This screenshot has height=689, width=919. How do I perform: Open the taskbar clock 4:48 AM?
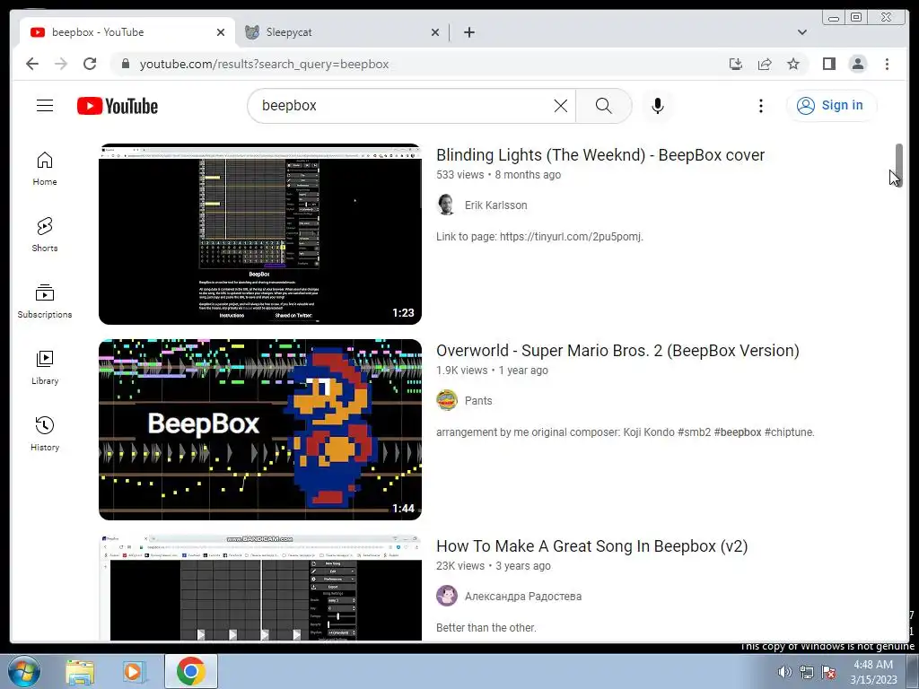pyautogui.click(x=873, y=672)
